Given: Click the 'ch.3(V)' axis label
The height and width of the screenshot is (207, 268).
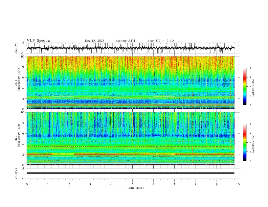Looking at the screenshot, I should [x=16, y=174].
